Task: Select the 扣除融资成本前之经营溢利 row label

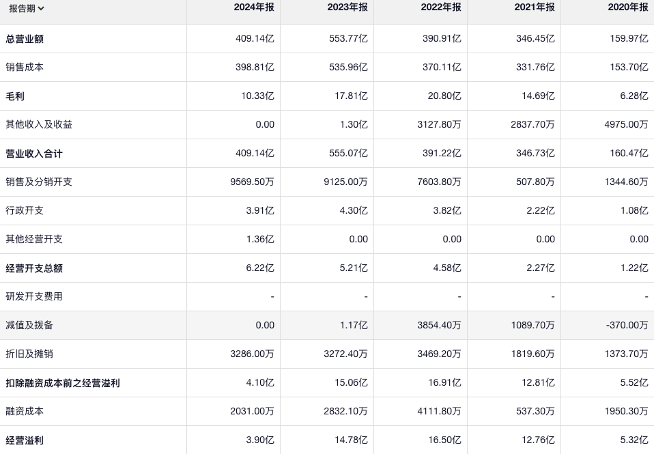Action: [x=63, y=383]
